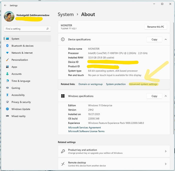Open Advanced system settings link

tap(143, 84)
